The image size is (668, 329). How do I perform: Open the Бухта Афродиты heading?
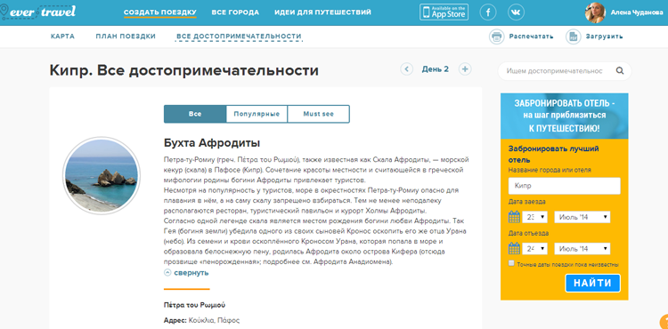point(212,143)
